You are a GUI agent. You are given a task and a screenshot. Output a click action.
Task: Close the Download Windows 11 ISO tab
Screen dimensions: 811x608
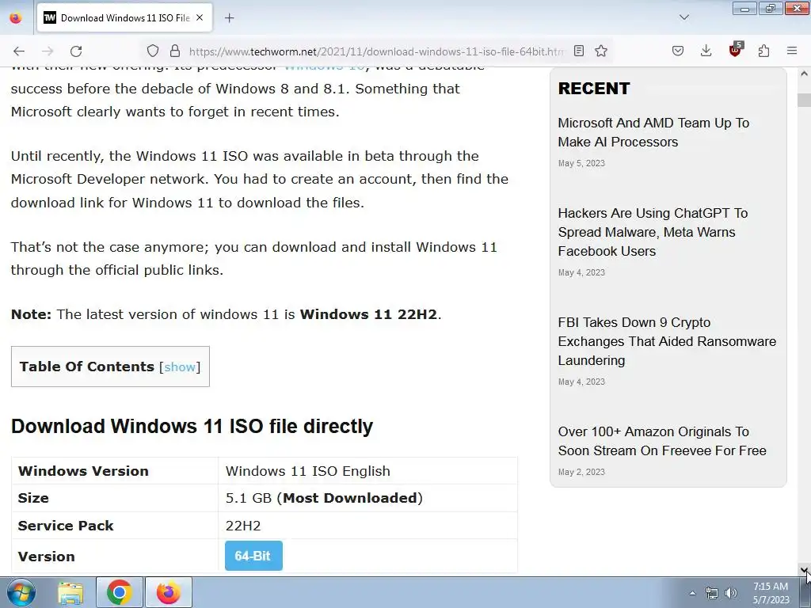point(200,18)
